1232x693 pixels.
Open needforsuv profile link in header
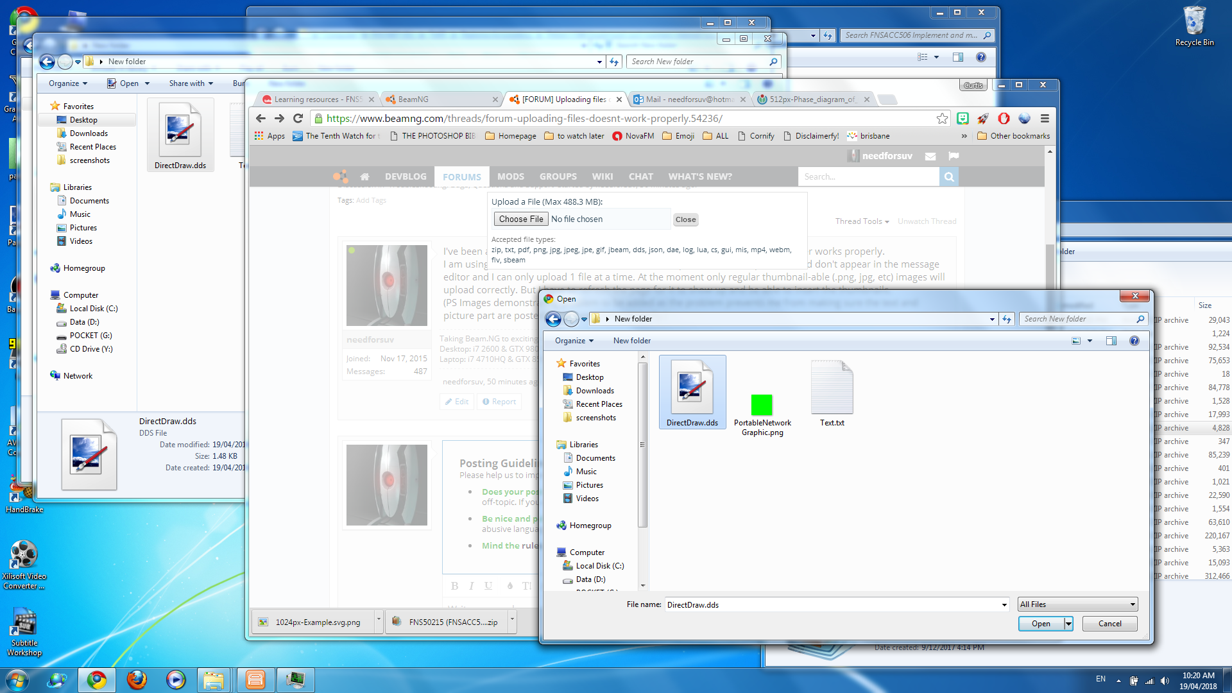(887, 156)
